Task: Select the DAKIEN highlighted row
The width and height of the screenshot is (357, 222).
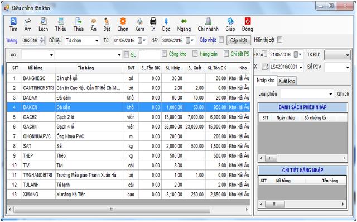Action: (128, 107)
